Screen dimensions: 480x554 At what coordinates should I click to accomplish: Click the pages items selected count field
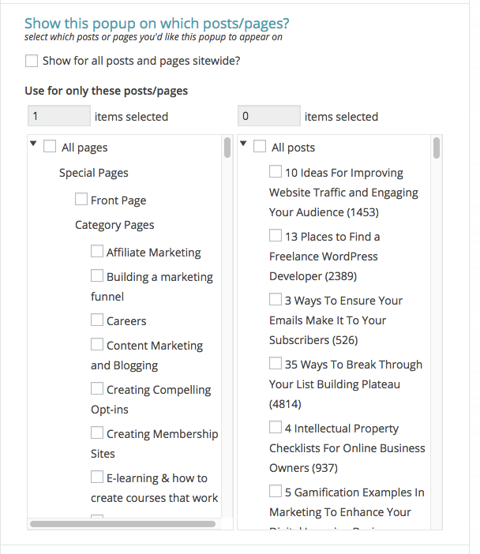pyautogui.click(x=59, y=116)
